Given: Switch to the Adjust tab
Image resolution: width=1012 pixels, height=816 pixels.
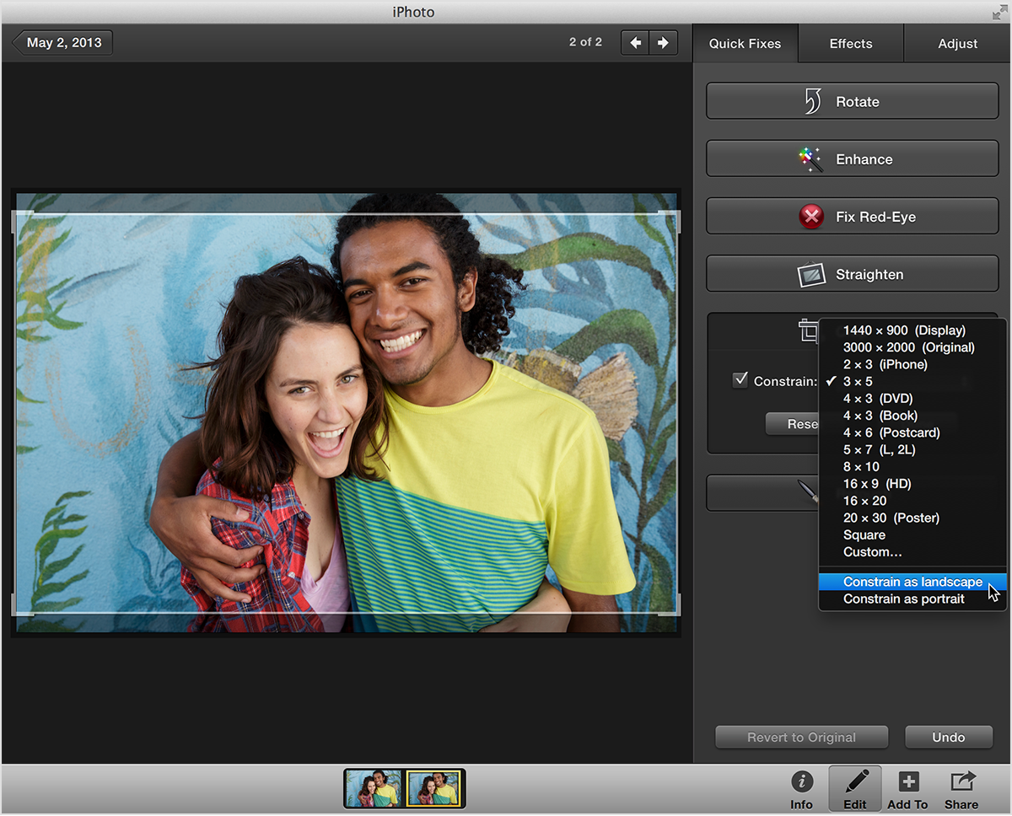Looking at the screenshot, I should 957,44.
